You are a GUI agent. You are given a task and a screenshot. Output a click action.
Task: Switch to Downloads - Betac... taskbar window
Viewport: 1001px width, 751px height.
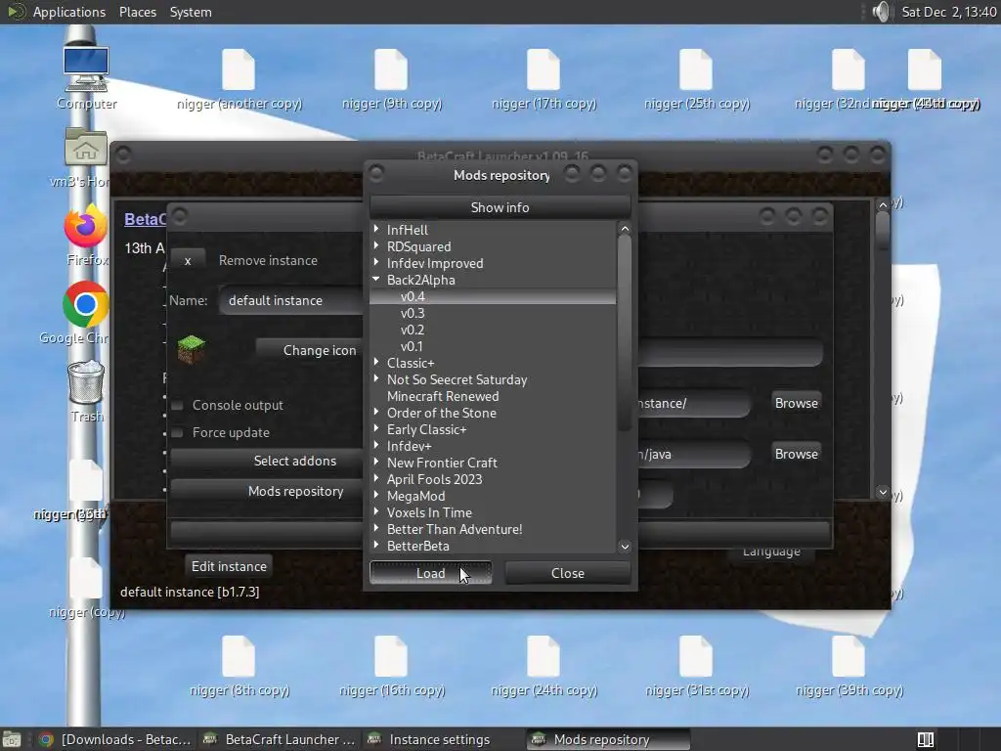[x=115, y=739]
